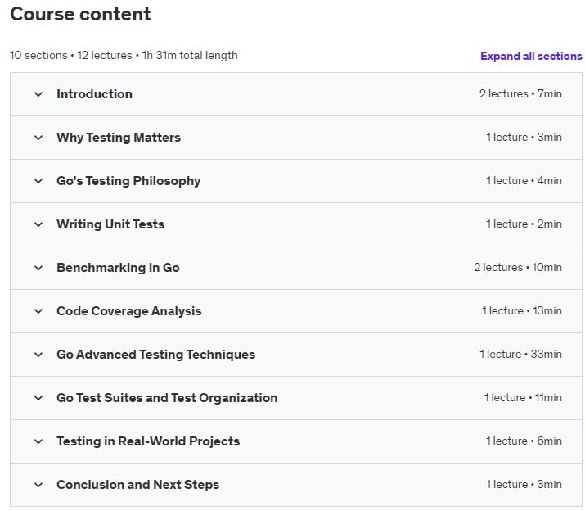Screen dimensions: 585x511
Task: Expand the Why Testing Matters chevron
Action: [38, 138]
